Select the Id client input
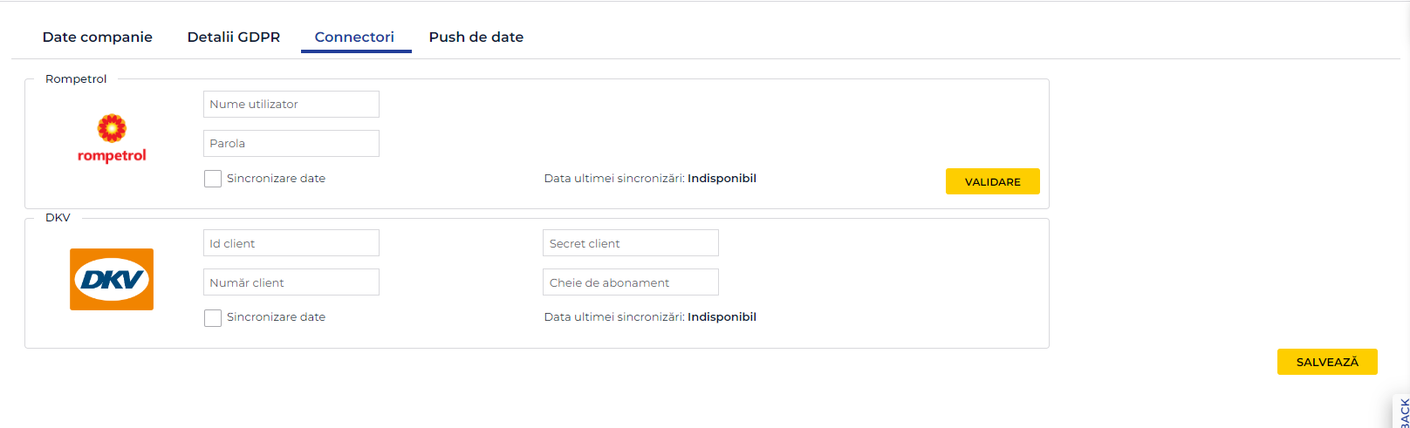The image size is (1410, 428). pos(291,243)
